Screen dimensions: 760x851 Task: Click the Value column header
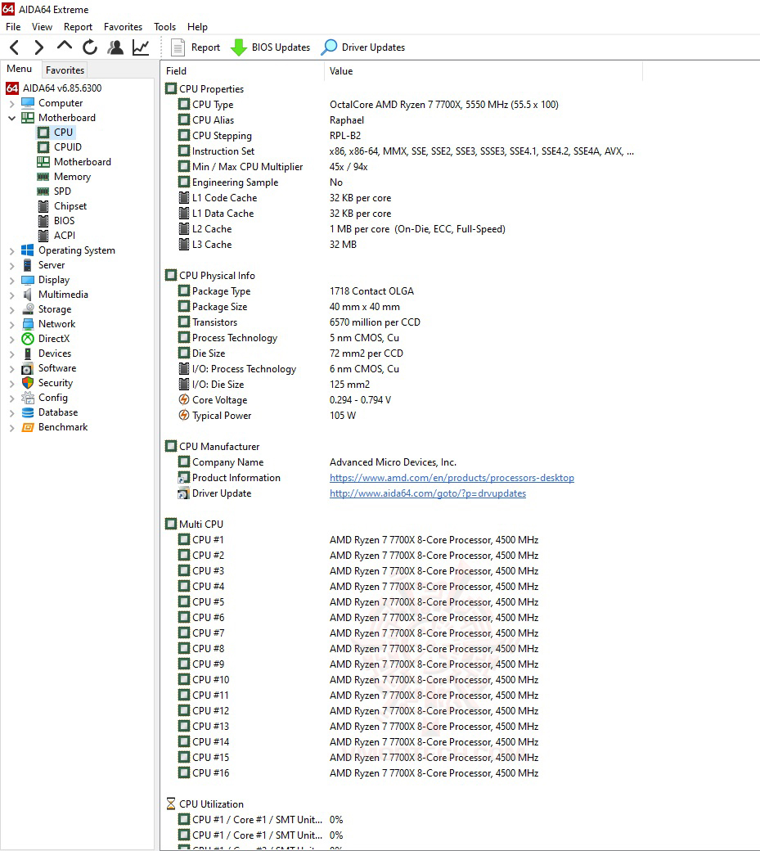[483, 71]
